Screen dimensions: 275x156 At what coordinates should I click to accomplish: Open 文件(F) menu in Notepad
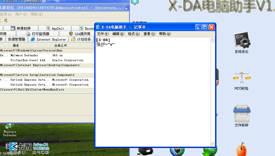pos(103,34)
